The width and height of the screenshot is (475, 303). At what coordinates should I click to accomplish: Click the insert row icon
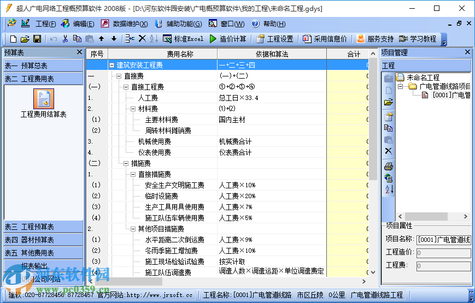[x=130, y=39]
